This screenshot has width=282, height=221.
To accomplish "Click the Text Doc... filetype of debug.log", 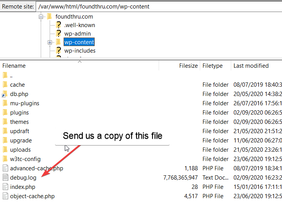I will 215,178.
